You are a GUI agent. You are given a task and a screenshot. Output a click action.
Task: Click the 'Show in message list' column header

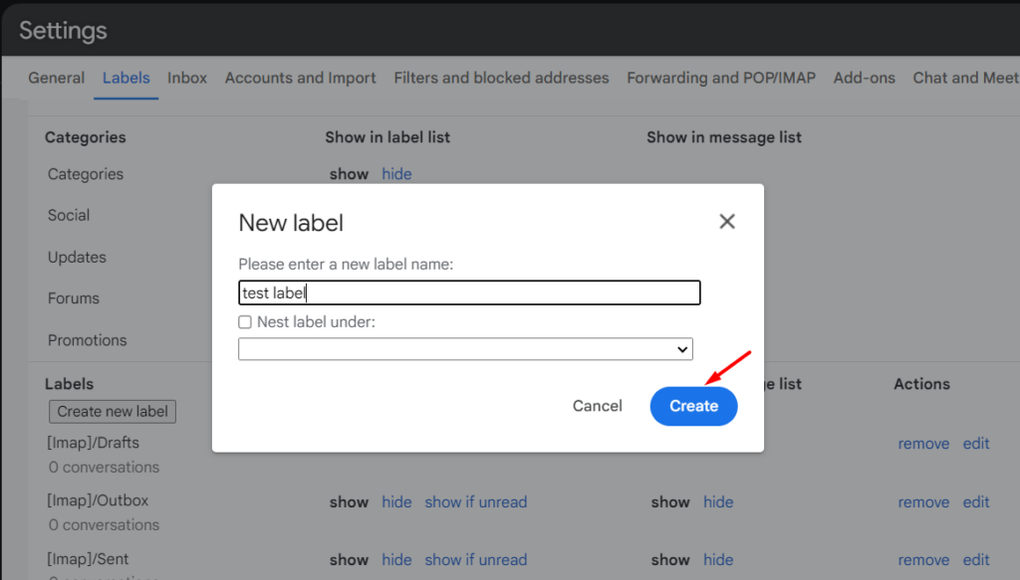(x=723, y=137)
